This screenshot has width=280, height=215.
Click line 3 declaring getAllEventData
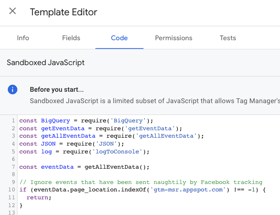coord(112,136)
